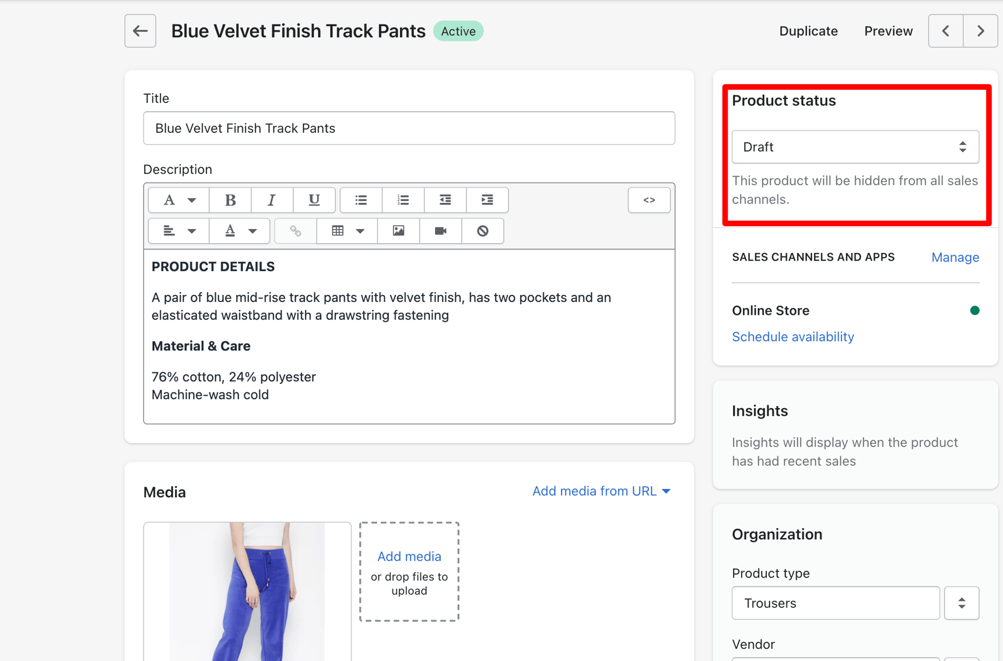Click the Preview button
The height and width of the screenshot is (661, 1003).
(888, 31)
